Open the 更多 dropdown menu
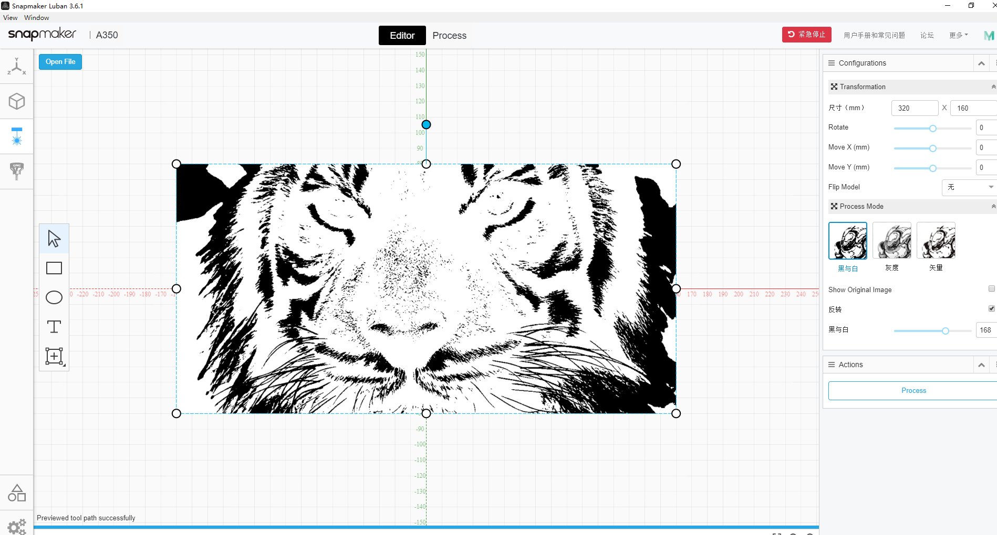Screen dimensions: 997x535 [x=958, y=35]
